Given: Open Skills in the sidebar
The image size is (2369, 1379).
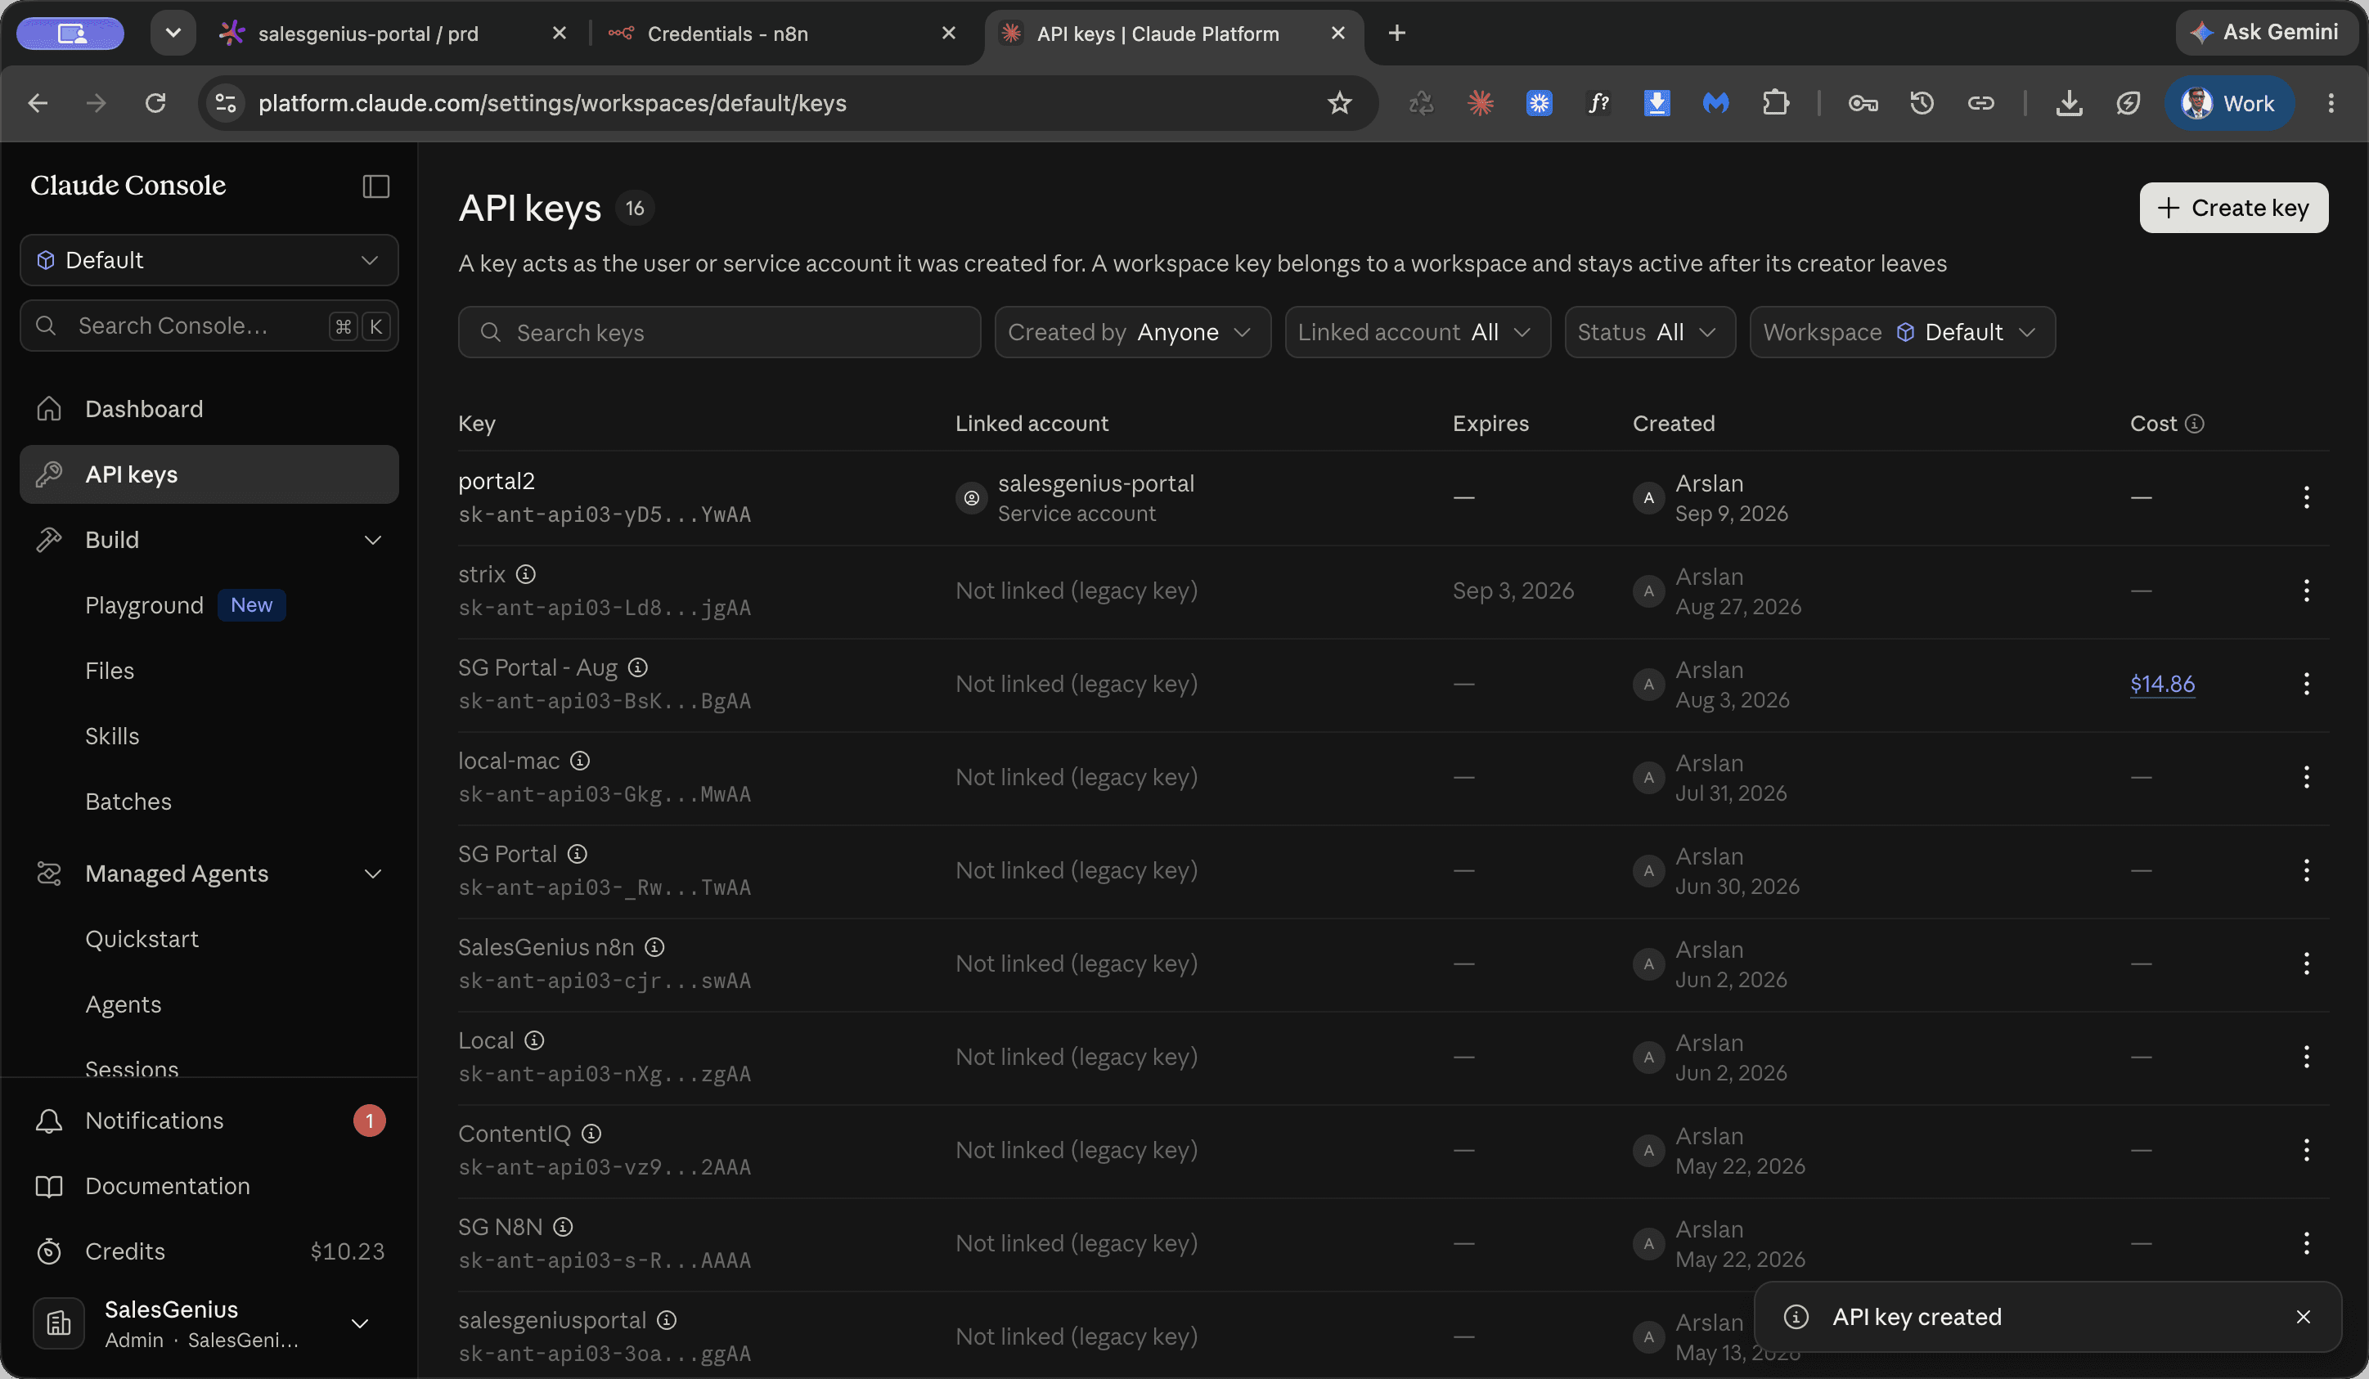Looking at the screenshot, I should pos(112,736).
